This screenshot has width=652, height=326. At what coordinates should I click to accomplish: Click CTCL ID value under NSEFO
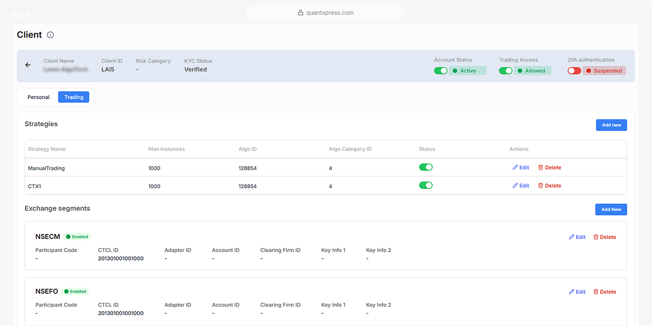point(121,313)
